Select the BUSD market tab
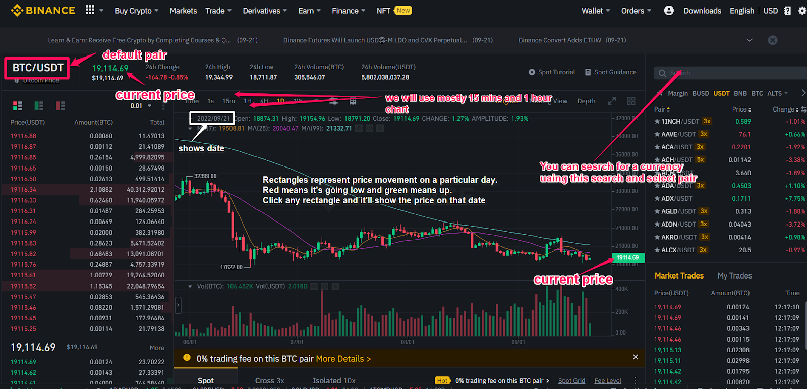This screenshot has width=807, height=389. tap(701, 93)
